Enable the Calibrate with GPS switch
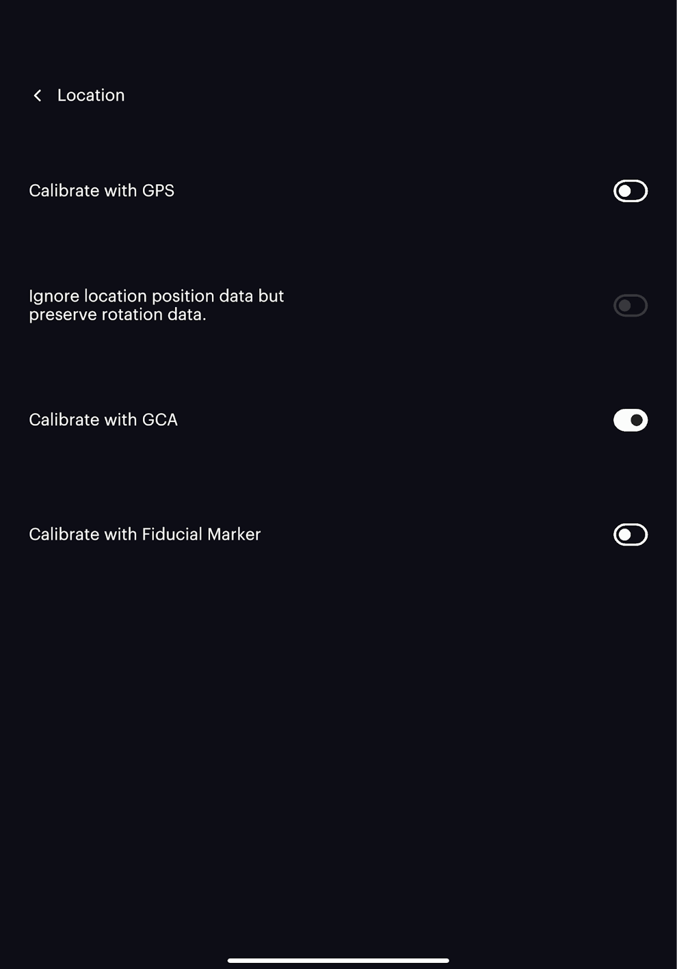This screenshot has width=677, height=969. point(630,191)
